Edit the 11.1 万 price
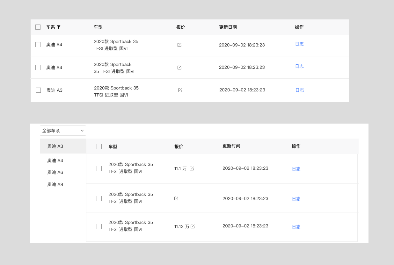This screenshot has width=394, height=265. 192,168
